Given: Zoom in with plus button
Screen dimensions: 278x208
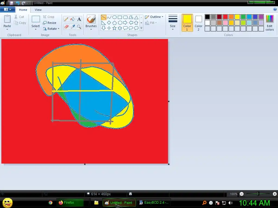Looking at the screenshot, I should pos(275,194).
